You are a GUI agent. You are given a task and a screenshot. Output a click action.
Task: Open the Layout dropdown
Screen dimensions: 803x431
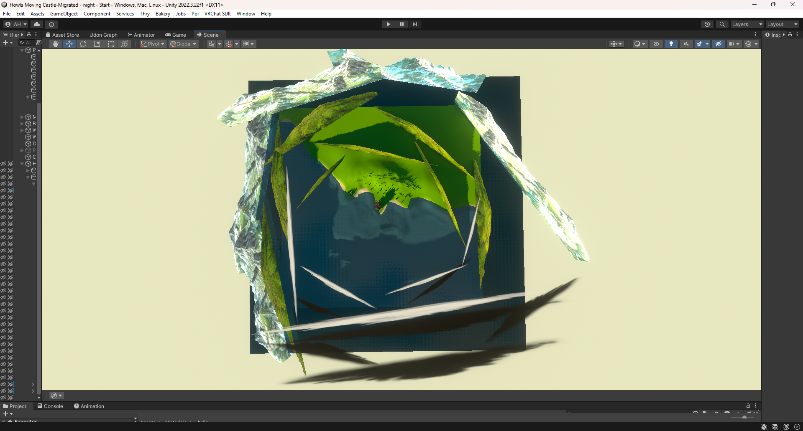pos(782,24)
